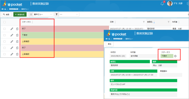The image size is (189, 99).
Task: Check the box on the second 終了 row
Action: (x=5, y=48)
